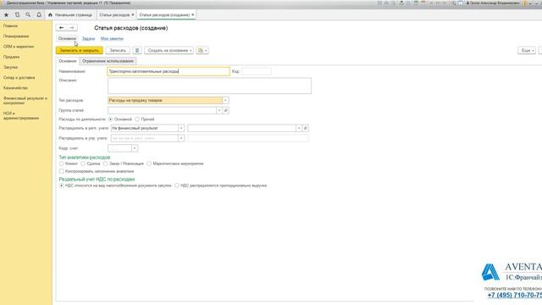The height and width of the screenshot is (305, 542).
Task: Open Склад и доставка section in sidebar
Action: (19, 77)
